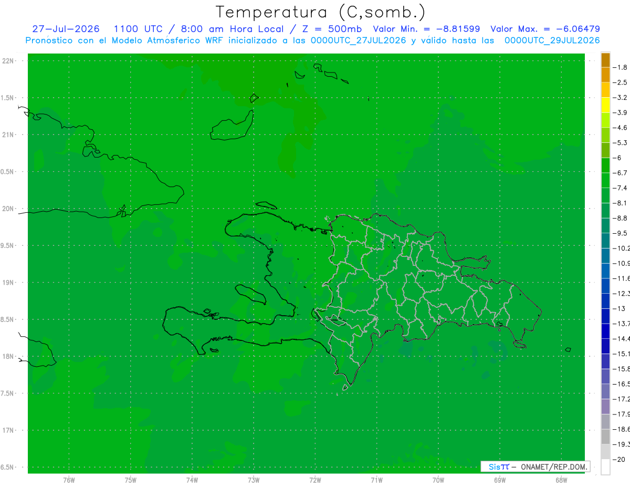The height and width of the screenshot is (487, 630).
Task: Click the '-3.2' color scale value
Action: tap(620, 98)
